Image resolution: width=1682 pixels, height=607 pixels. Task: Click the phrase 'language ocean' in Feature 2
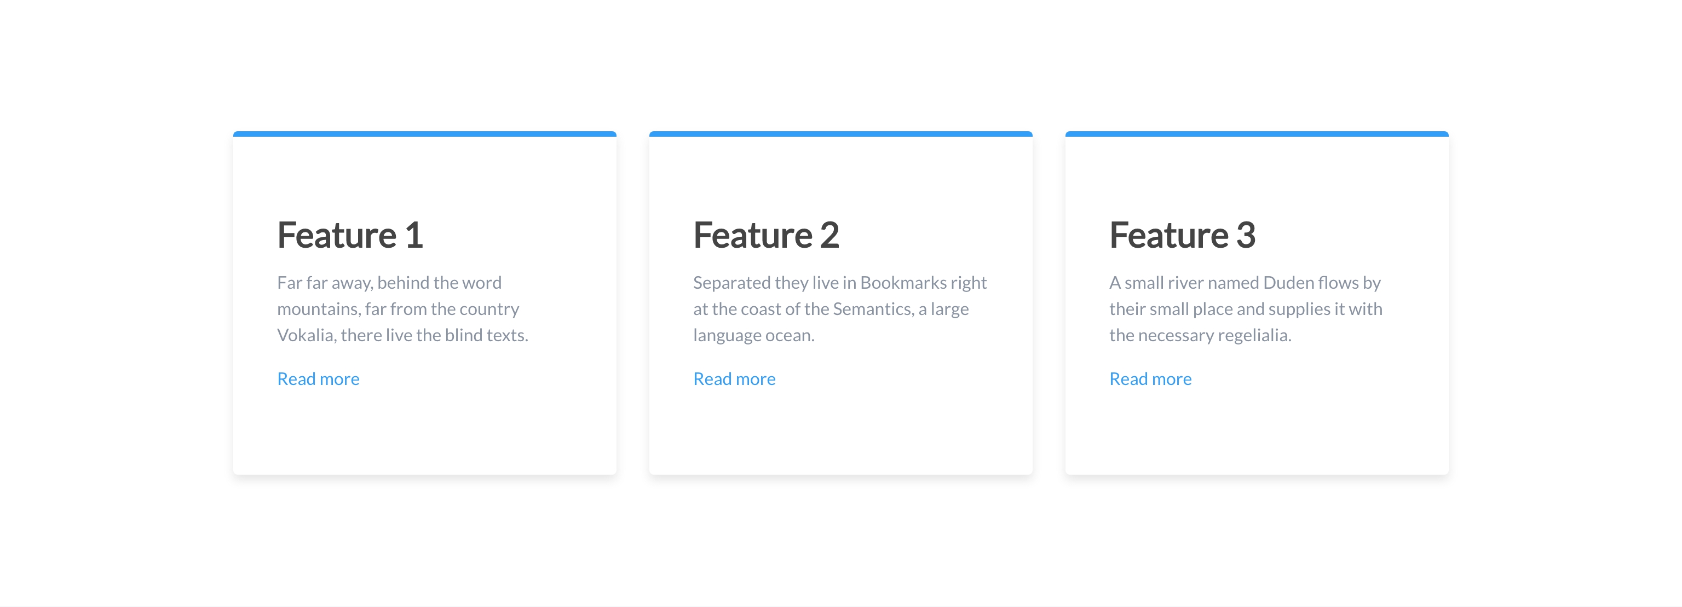click(753, 335)
